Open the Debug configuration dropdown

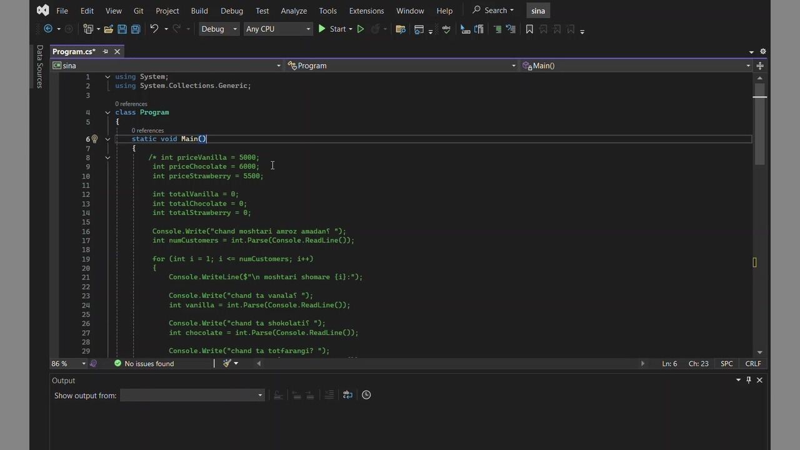[x=219, y=29]
